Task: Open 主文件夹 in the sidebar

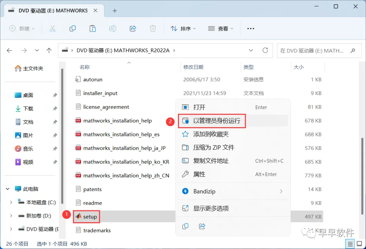Action: [29, 69]
